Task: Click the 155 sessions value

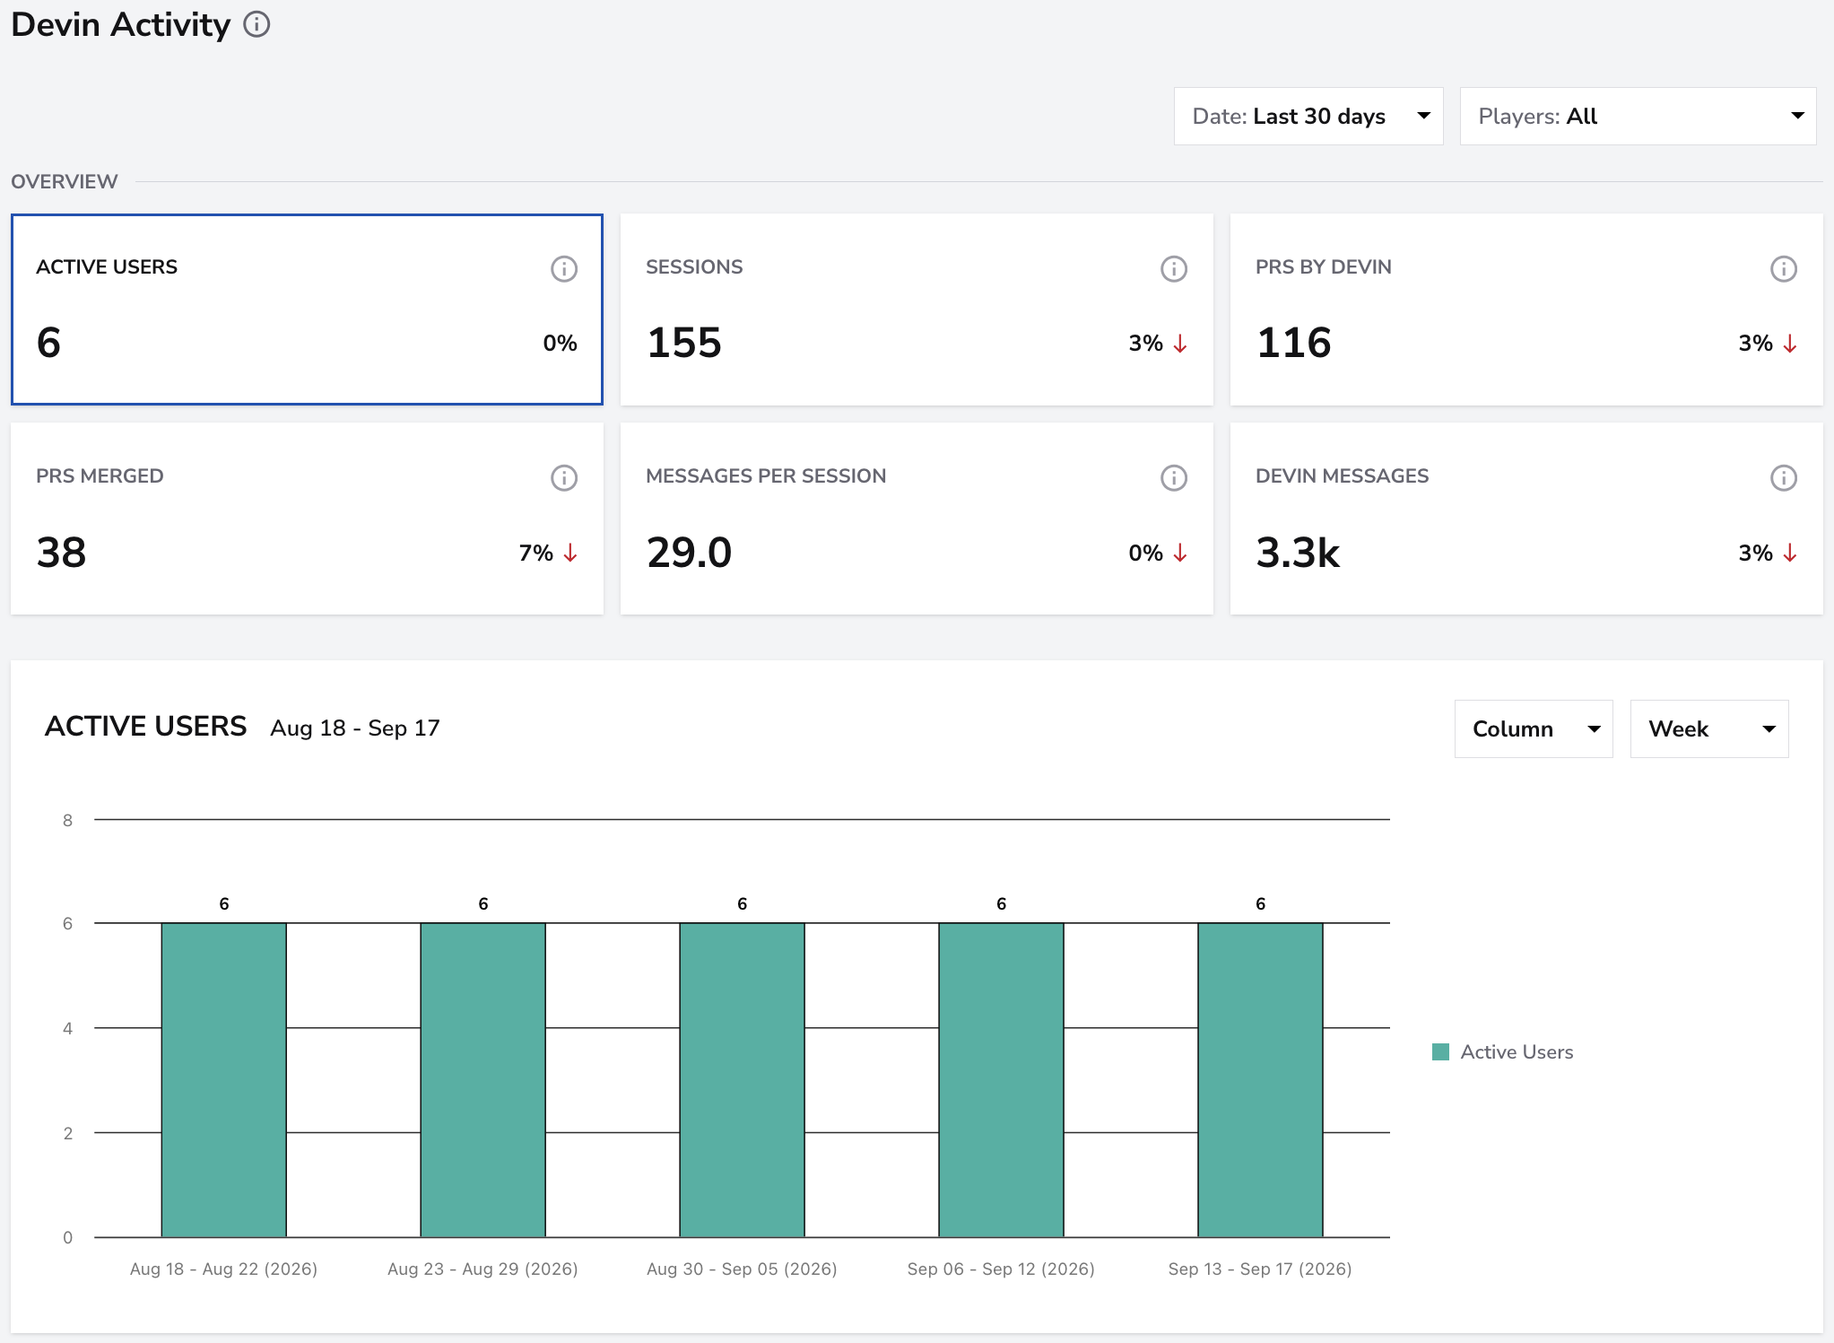Action: [684, 343]
